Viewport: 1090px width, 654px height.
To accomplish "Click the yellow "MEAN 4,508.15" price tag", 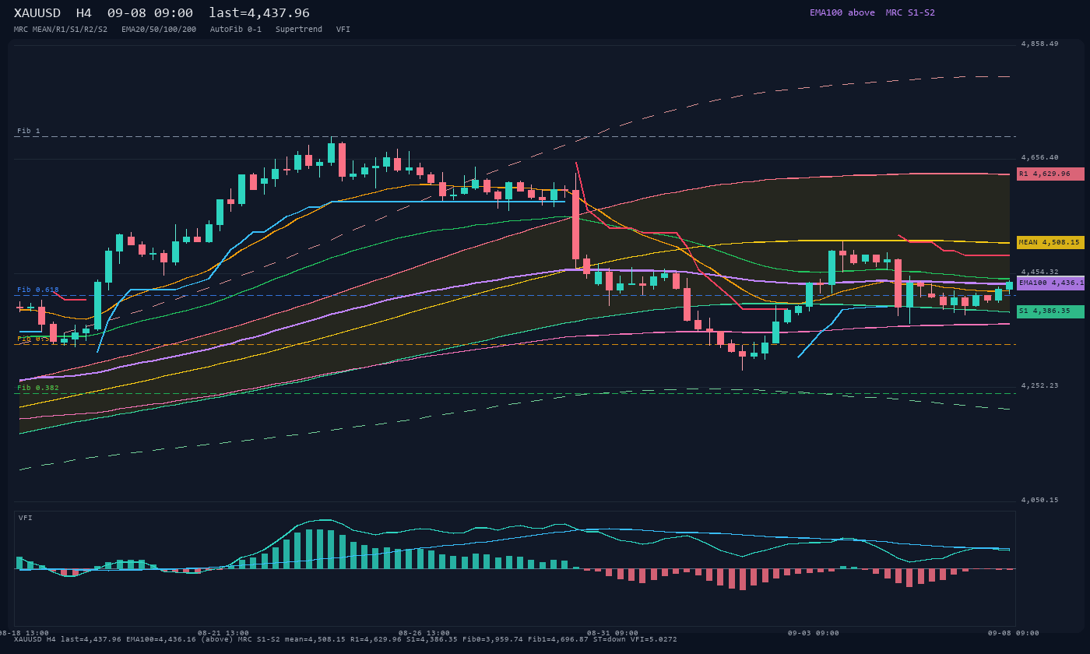I will [x=1050, y=242].
